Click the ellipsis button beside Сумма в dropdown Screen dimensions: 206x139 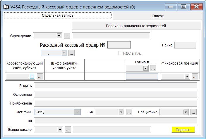tap(153, 68)
